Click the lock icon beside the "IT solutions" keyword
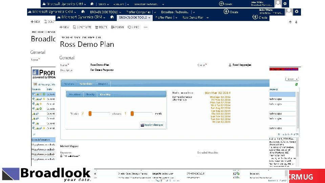The height and width of the screenshot is (183, 325). click(61, 156)
